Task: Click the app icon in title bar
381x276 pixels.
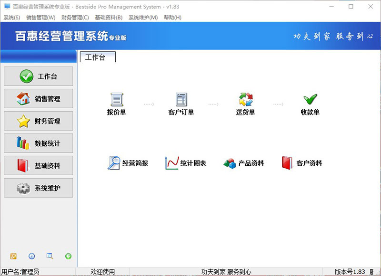Action: point(7,7)
